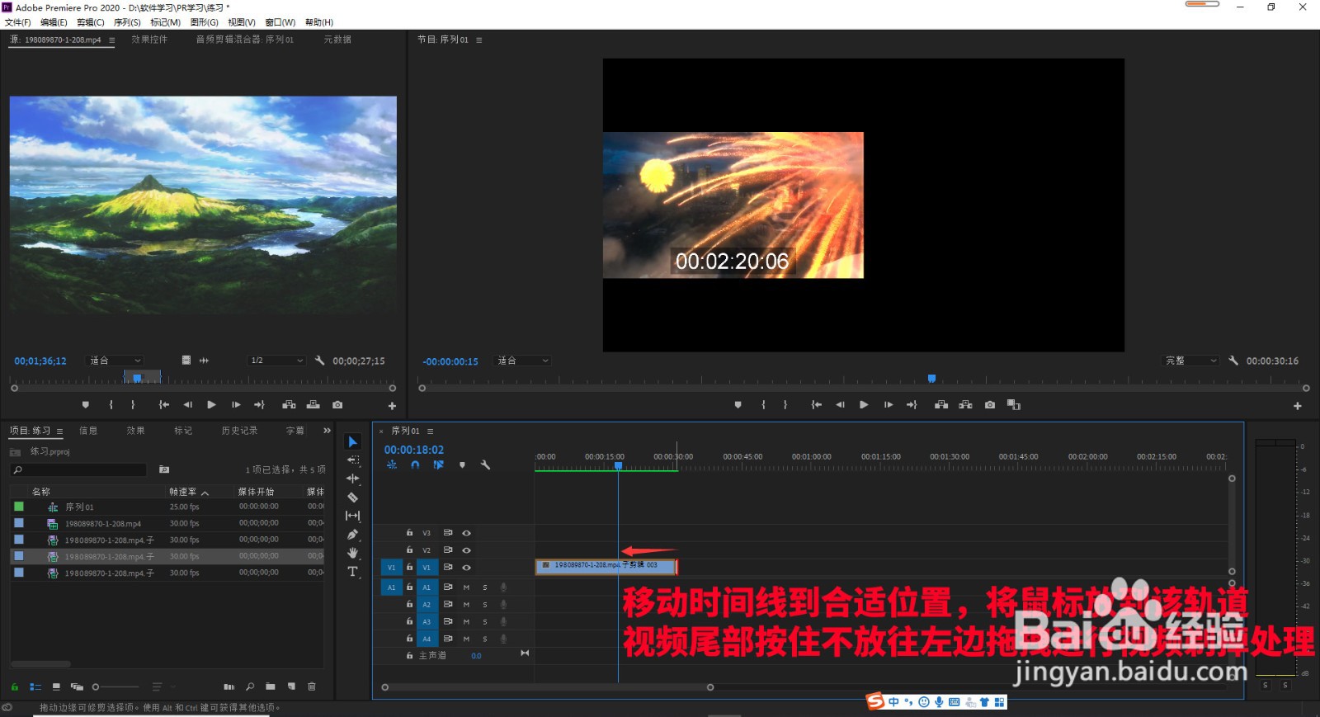Select the Razor tool

(353, 498)
